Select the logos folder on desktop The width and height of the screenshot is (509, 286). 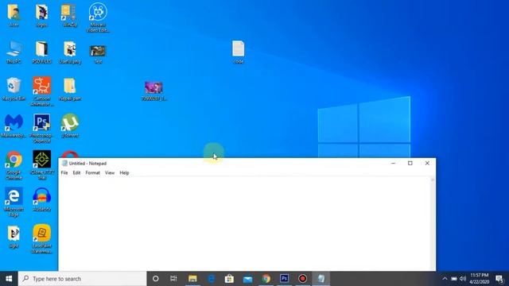point(42,16)
